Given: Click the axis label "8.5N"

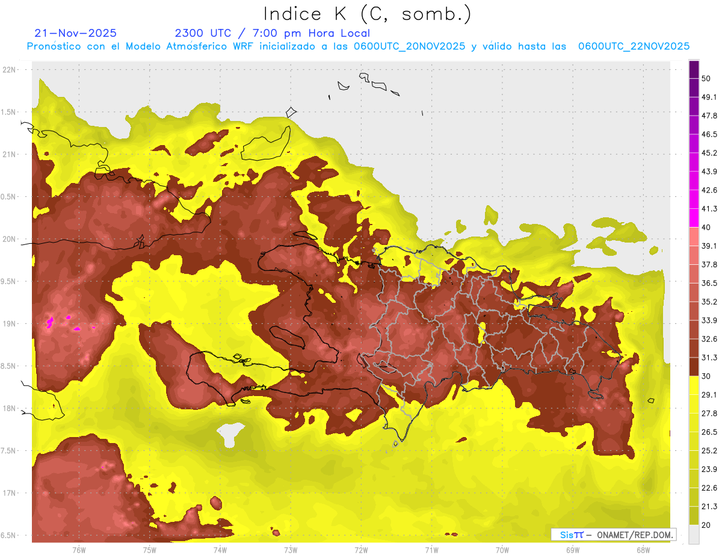Looking at the screenshot, I should tap(8, 366).
